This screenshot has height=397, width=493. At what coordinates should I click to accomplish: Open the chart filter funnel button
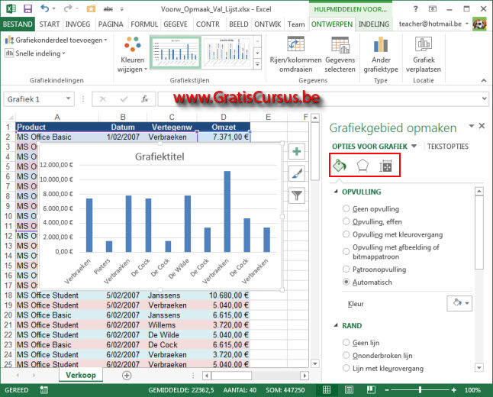(x=297, y=195)
